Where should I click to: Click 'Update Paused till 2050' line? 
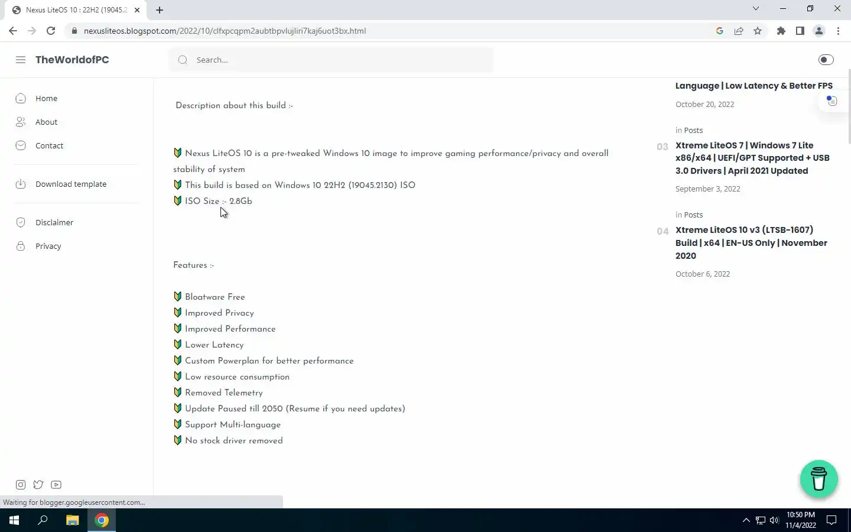pyautogui.click(x=295, y=408)
